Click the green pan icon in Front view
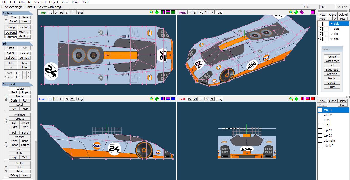The height and width of the screenshot is (180, 350). [157, 99]
